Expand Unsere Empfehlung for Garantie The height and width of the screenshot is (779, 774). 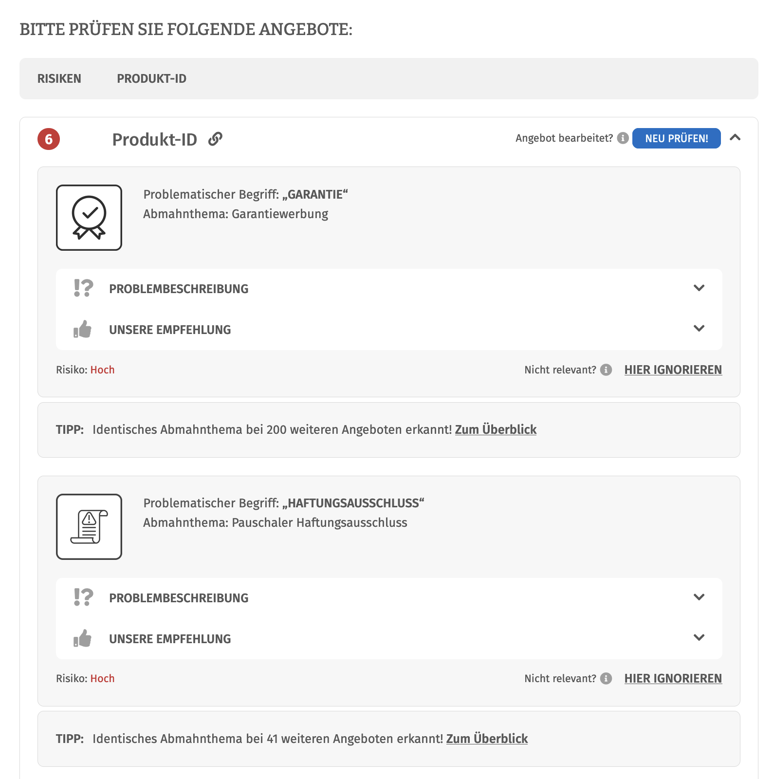(x=699, y=329)
